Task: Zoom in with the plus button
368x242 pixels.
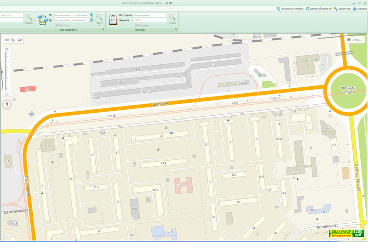Action: coord(7,48)
